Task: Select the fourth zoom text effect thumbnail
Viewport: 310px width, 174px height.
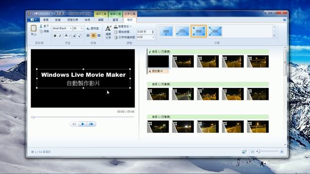Action: [x=215, y=31]
